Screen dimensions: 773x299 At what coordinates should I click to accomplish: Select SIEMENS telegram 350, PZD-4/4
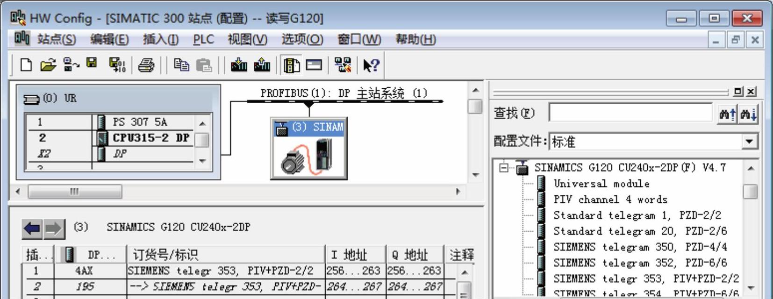(x=640, y=247)
